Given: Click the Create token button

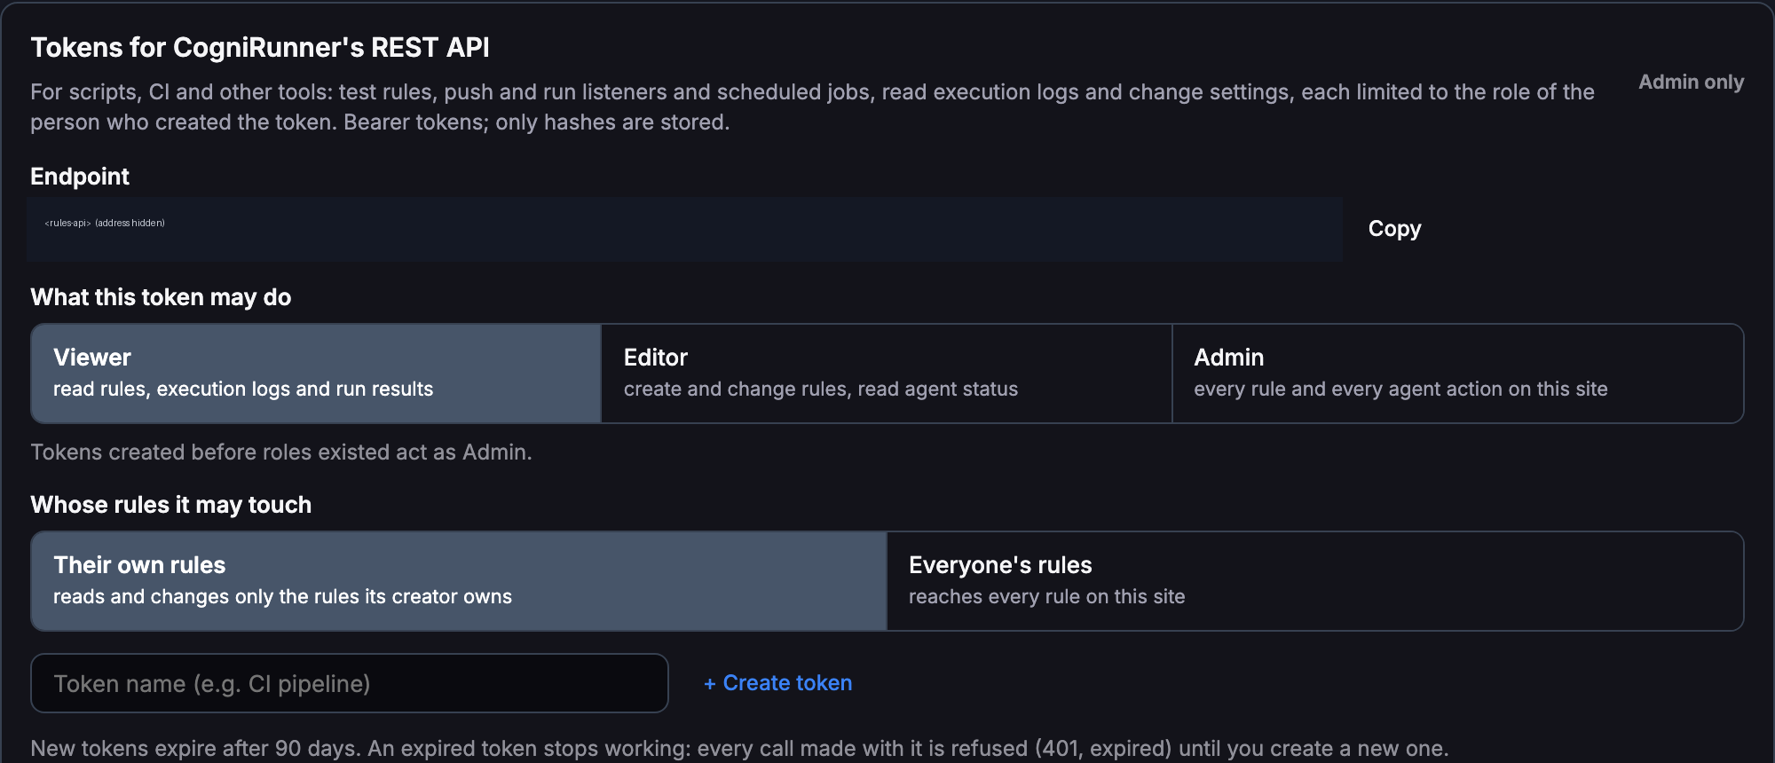Looking at the screenshot, I should coord(777,683).
